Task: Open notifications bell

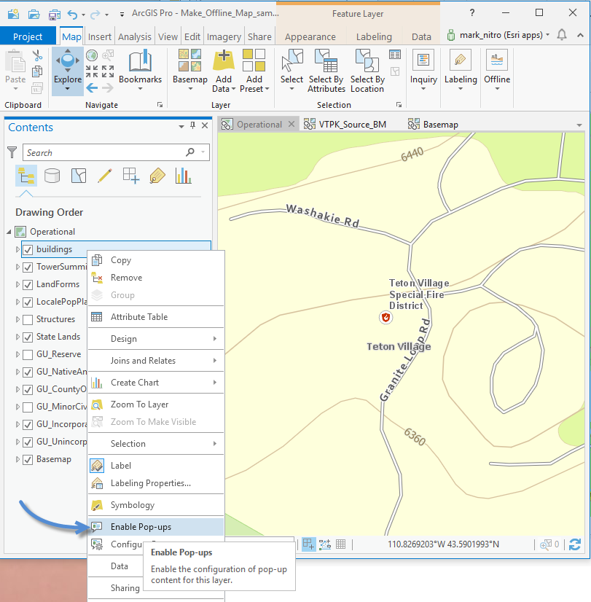Action: [x=562, y=35]
